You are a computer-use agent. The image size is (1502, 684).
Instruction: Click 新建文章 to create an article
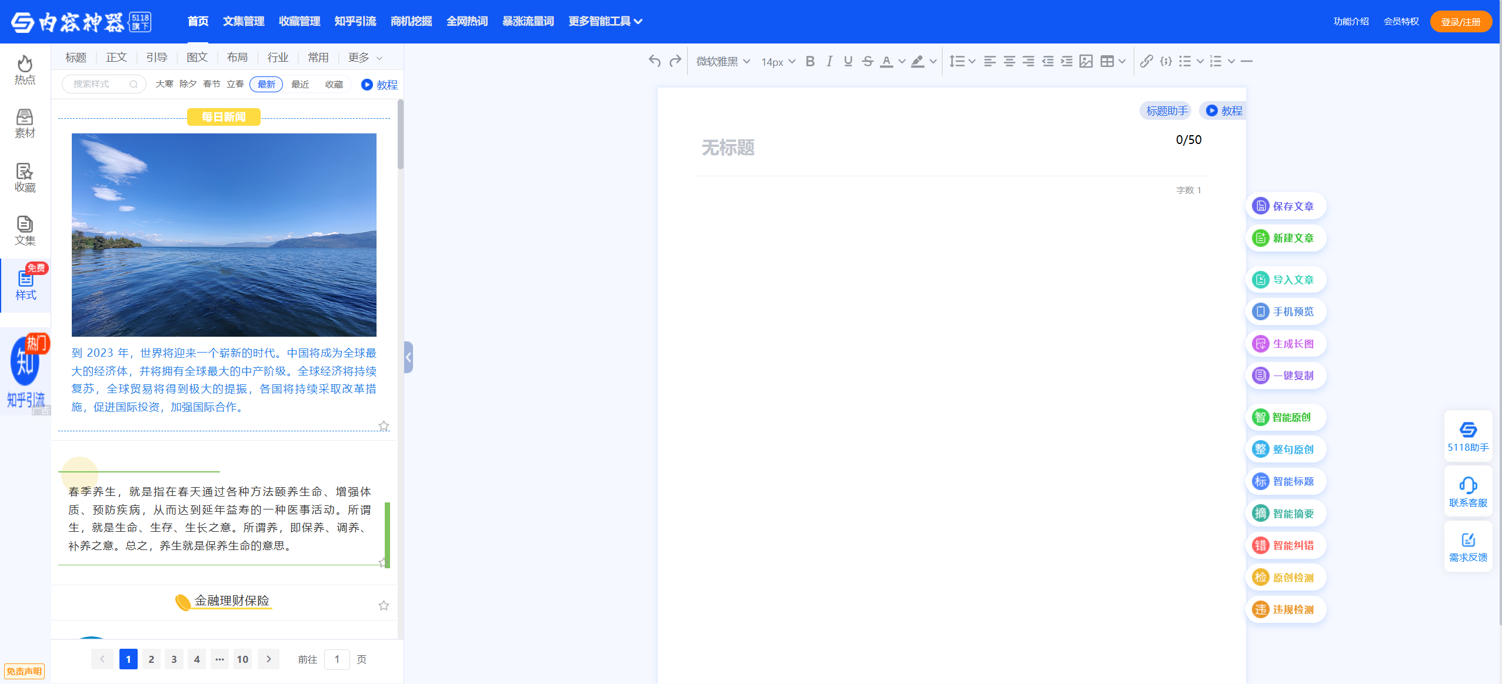point(1285,238)
